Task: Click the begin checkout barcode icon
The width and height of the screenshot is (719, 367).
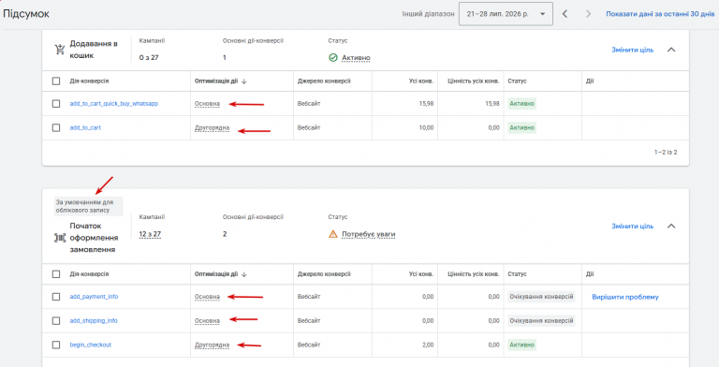Action: [60, 238]
